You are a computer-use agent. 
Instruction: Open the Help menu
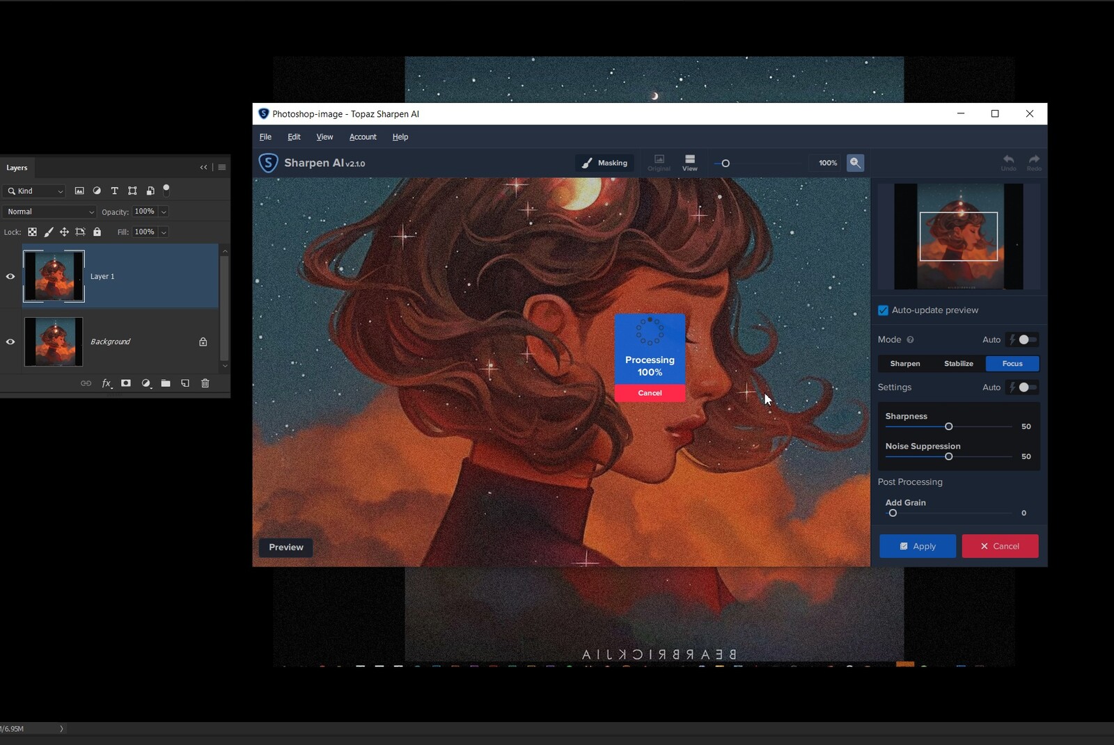400,137
